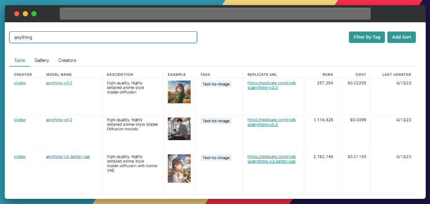Select cost value $0.0099

358,120
